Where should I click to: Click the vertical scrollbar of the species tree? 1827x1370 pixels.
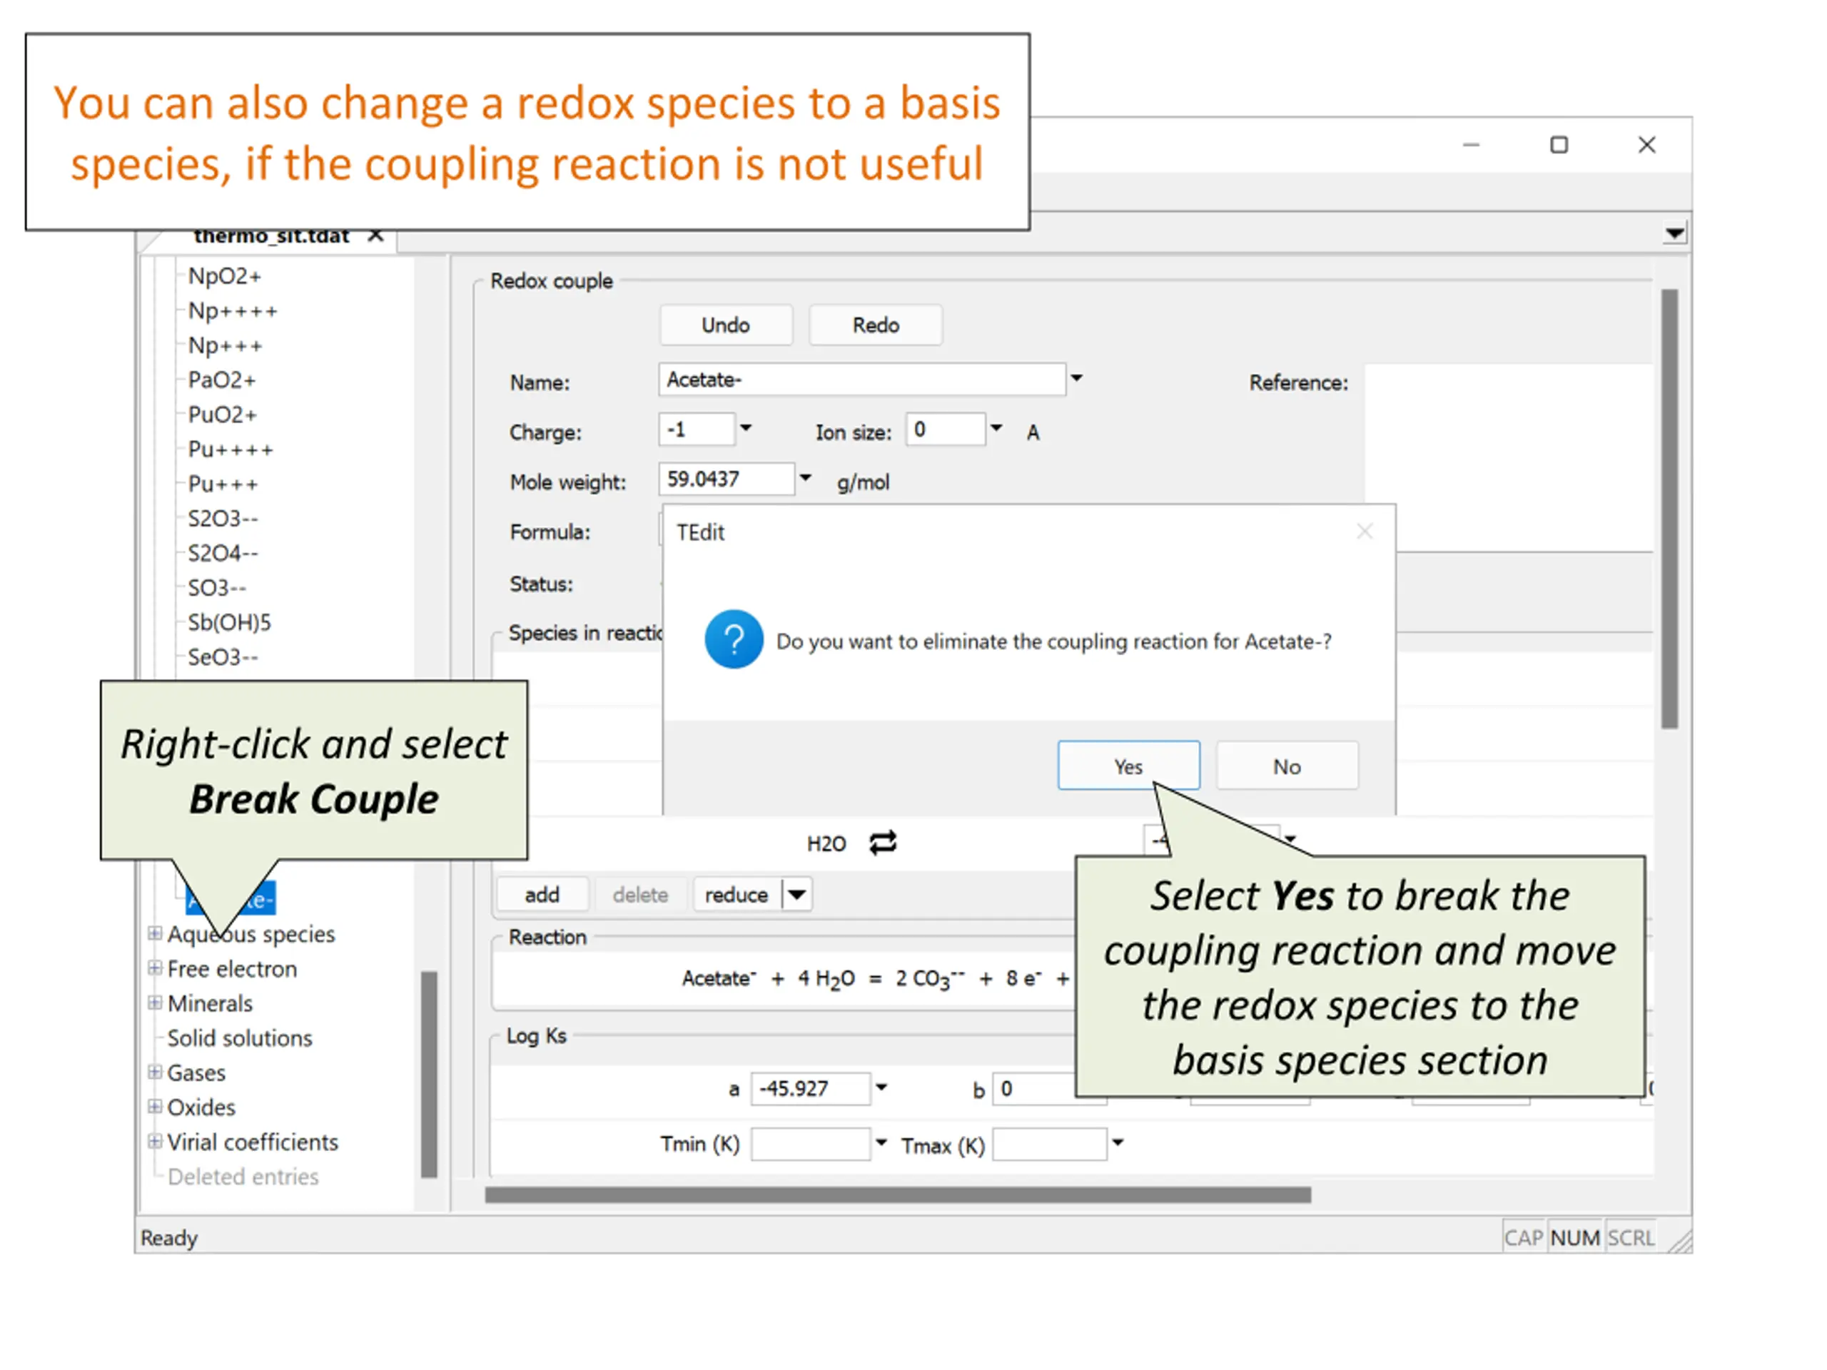pyautogui.click(x=429, y=1074)
